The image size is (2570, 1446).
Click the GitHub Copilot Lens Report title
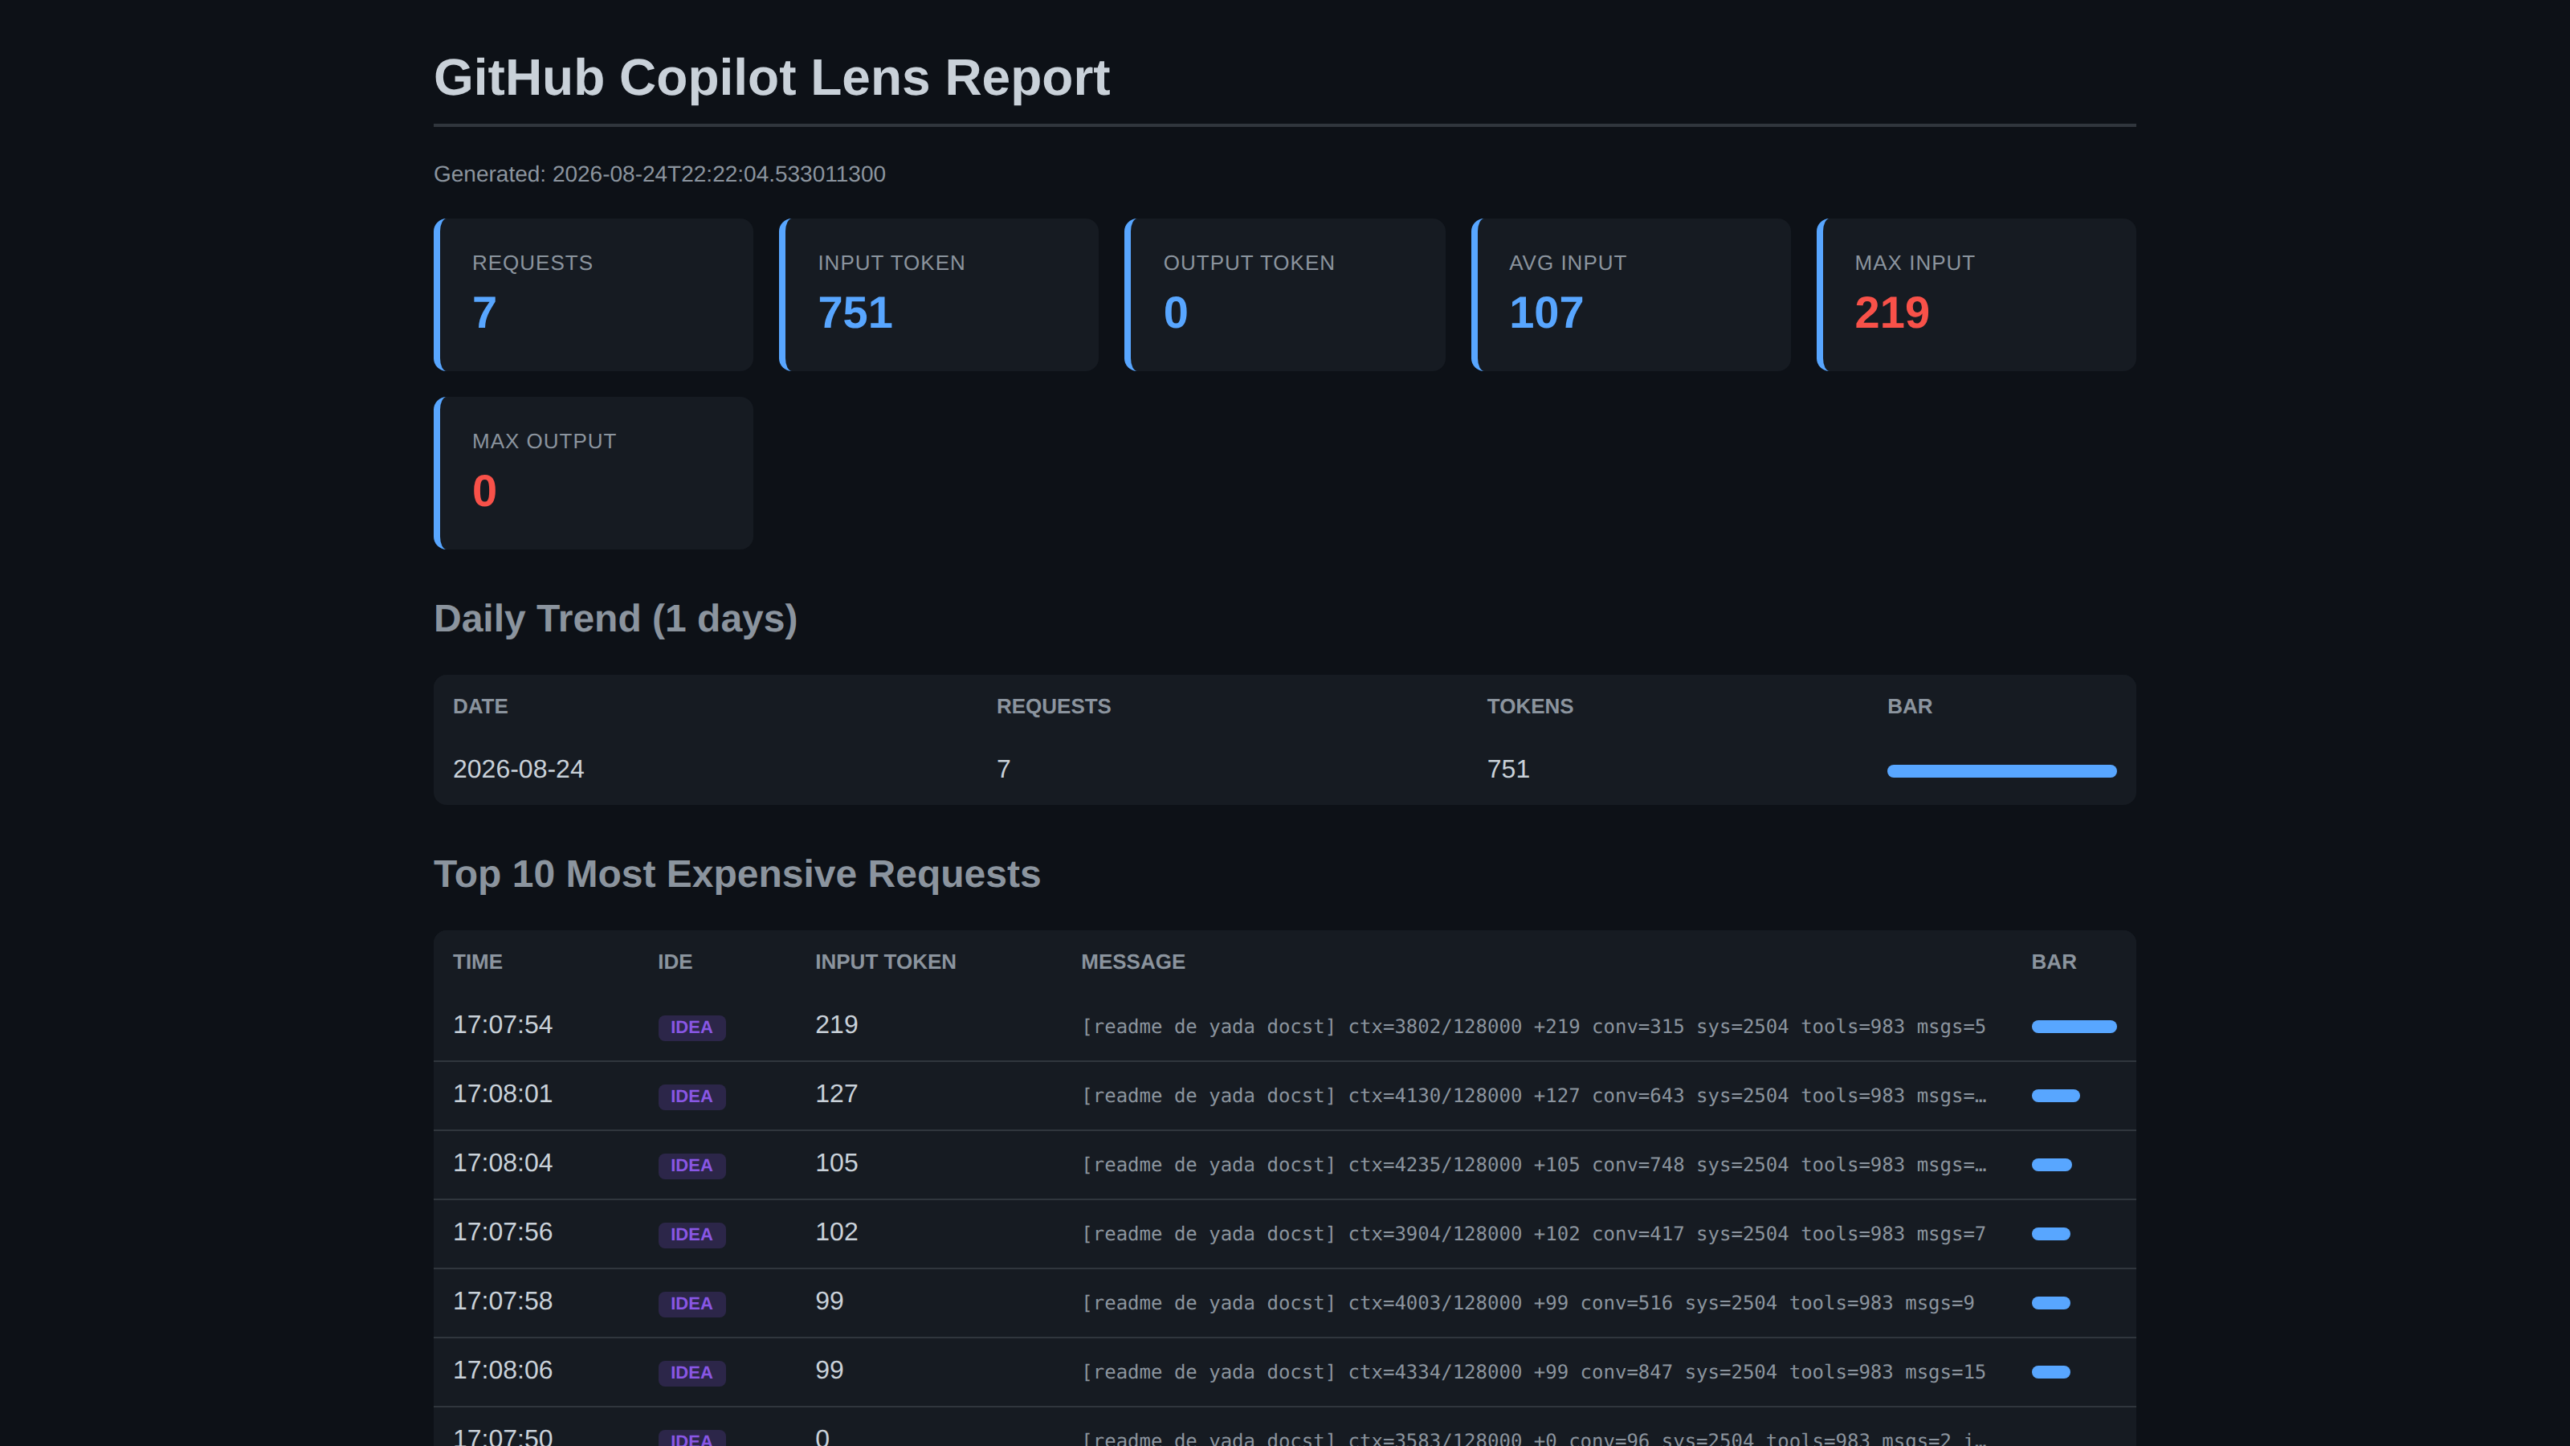[771, 78]
